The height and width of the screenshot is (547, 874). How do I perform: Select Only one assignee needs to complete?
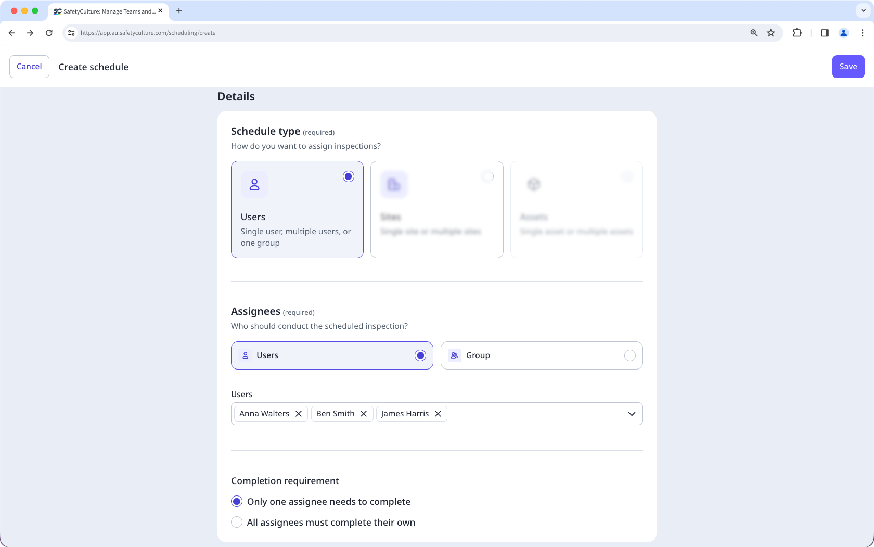(237, 501)
